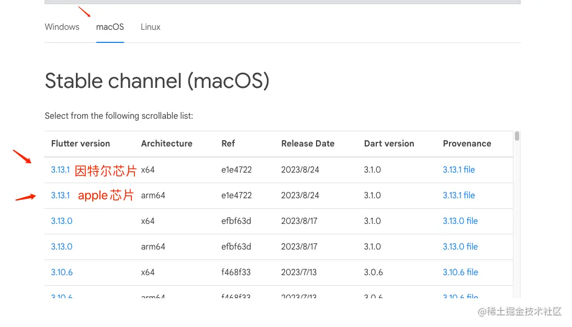The width and height of the screenshot is (572, 327).
Task: Click Dart 3.1.0 in 3.13.0 arm64 row
Action: tap(372, 246)
